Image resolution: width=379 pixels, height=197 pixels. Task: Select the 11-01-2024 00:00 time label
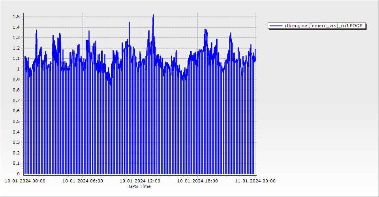click(255, 181)
